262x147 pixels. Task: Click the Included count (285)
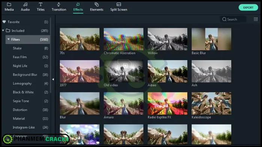[44, 31]
